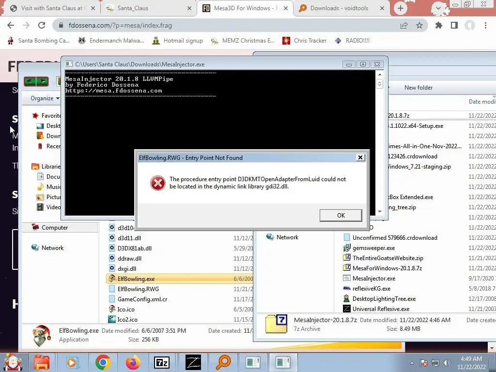Switch to the Santa_Claus browser tab

point(149,8)
